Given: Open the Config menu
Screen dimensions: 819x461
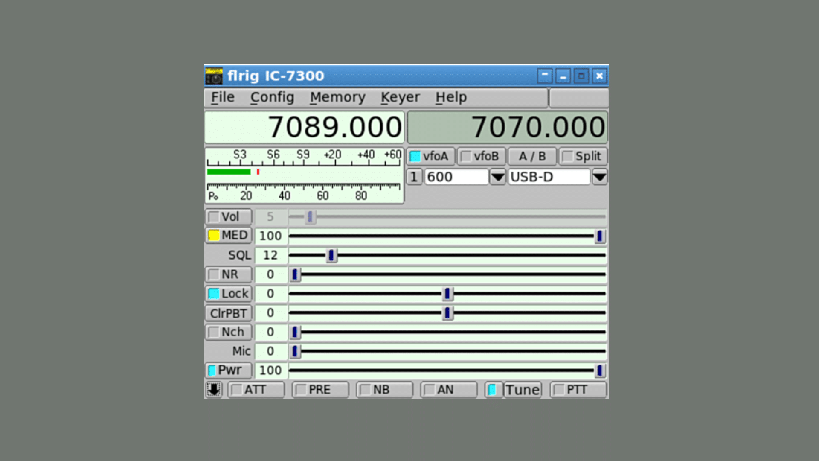Looking at the screenshot, I should click(272, 97).
